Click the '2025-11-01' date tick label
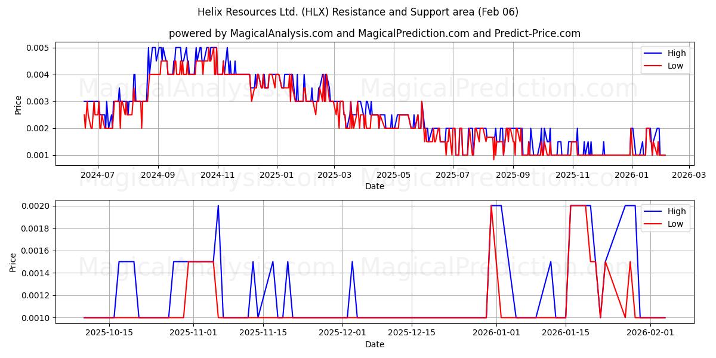 coord(193,334)
